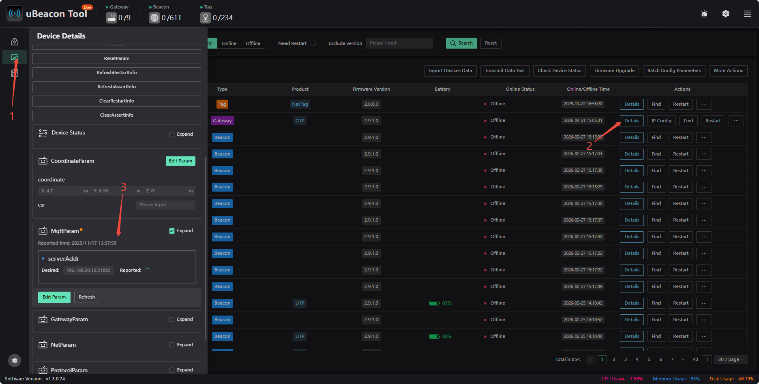The height and width of the screenshot is (384, 759).
Task: Open the hamburger menu icon
Action: pos(748,14)
